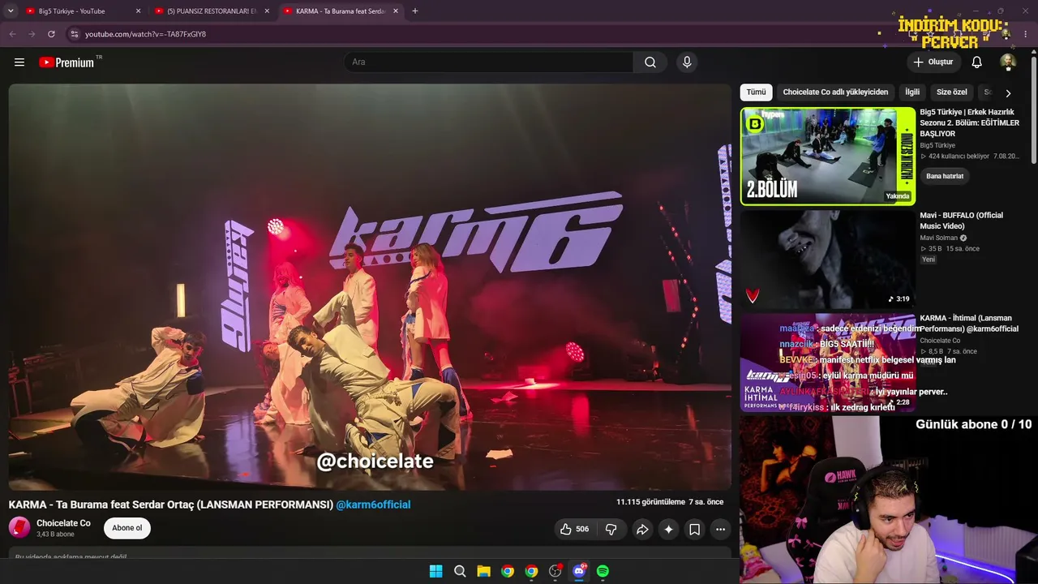Open the YouTube account avatar menu
1038x584 pixels.
(x=1008, y=62)
